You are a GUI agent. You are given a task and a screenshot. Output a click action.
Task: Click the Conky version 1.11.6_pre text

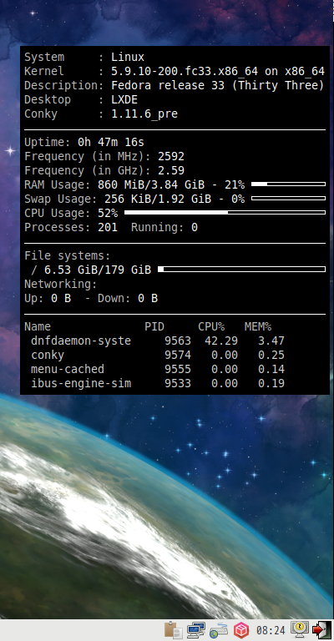coord(144,114)
